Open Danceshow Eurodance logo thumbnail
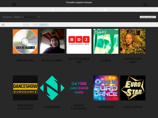 coord(25,88)
